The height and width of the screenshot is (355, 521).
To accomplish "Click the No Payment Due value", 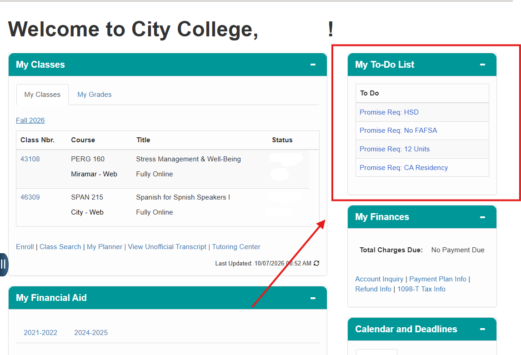I will coord(458,250).
